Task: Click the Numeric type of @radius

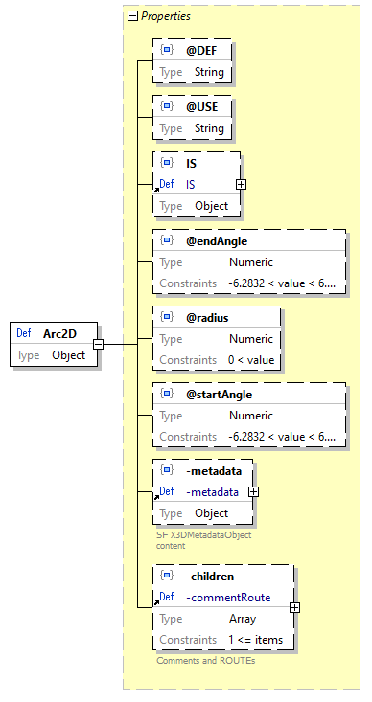Action: tap(251, 339)
